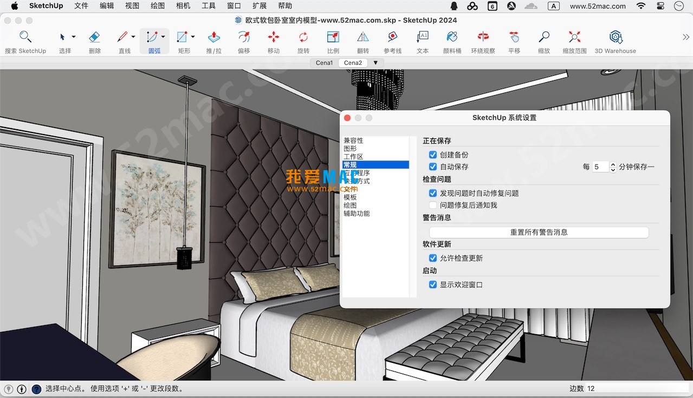
Task: Expand the 选择 tool dropdown arrow
Action: click(x=74, y=37)
